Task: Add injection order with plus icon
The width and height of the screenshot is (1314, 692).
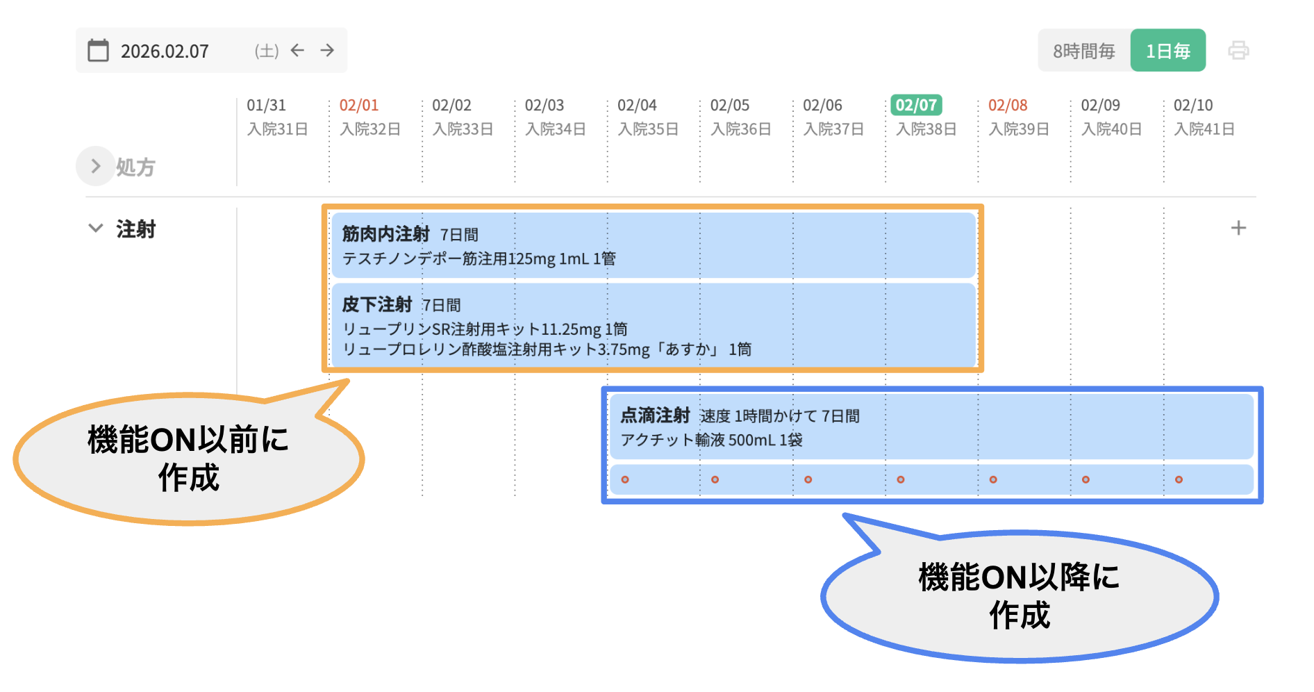Action: point(1238,228)
